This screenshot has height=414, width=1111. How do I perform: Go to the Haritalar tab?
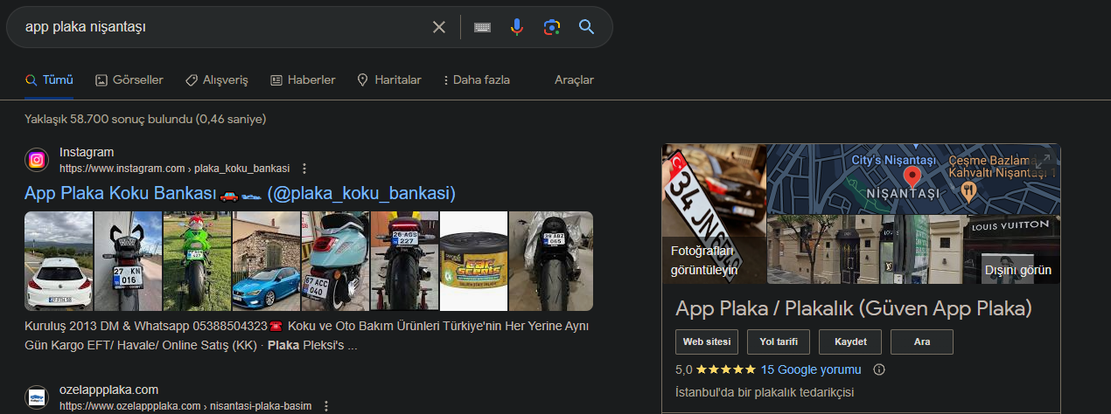[389, 79]
